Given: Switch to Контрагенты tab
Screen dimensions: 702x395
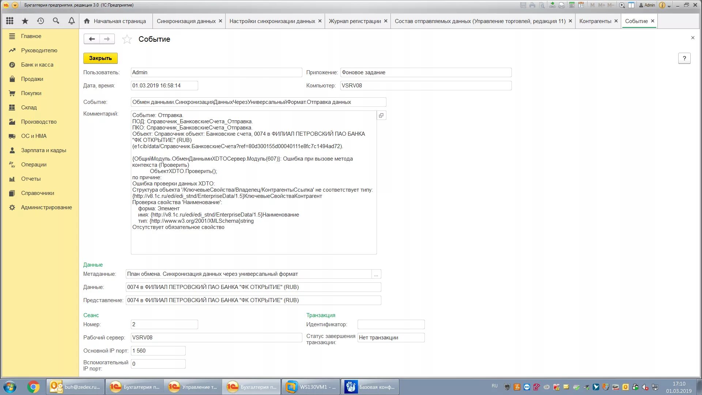Looking at the screenshot, I should (x=595, y=21).
